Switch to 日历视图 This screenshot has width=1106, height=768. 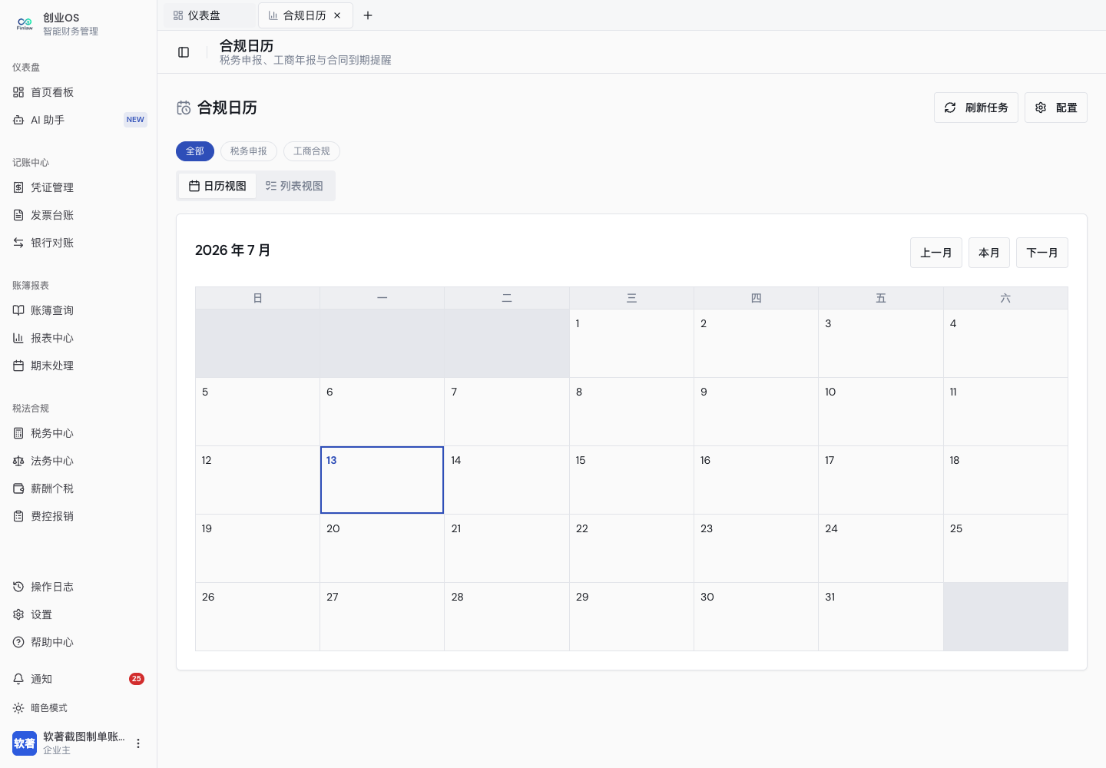(x=217, y=186)
